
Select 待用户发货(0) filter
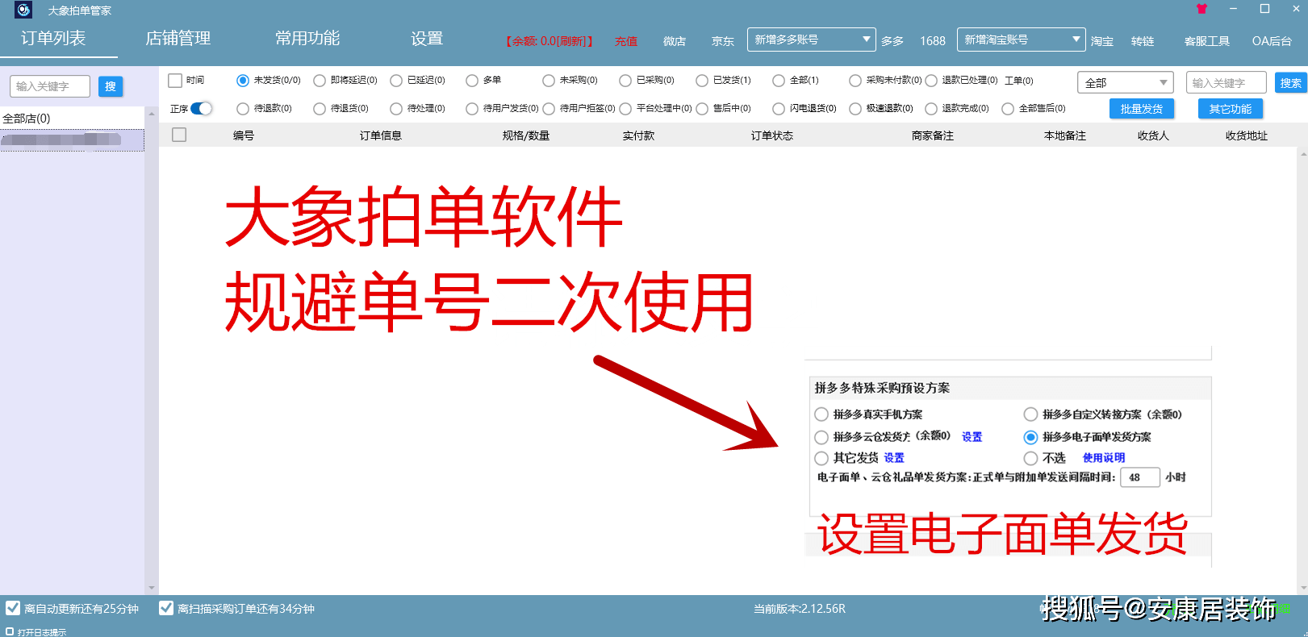(x=472, y=109)
